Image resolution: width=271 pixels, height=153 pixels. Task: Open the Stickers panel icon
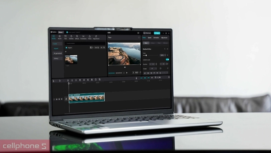[71, 37]
